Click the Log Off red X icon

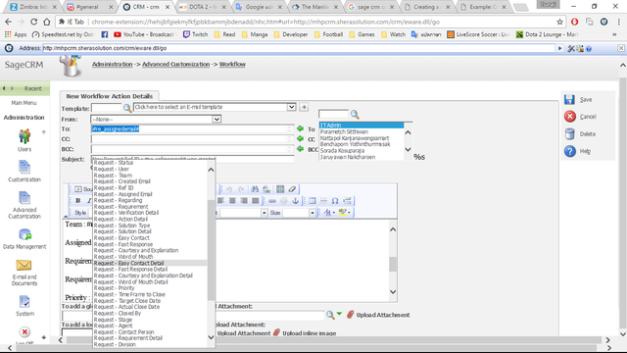pos(24,331)
